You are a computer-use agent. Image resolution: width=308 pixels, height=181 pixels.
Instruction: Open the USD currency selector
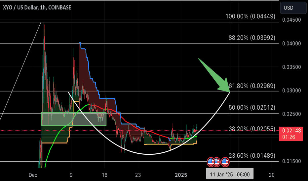293,8
